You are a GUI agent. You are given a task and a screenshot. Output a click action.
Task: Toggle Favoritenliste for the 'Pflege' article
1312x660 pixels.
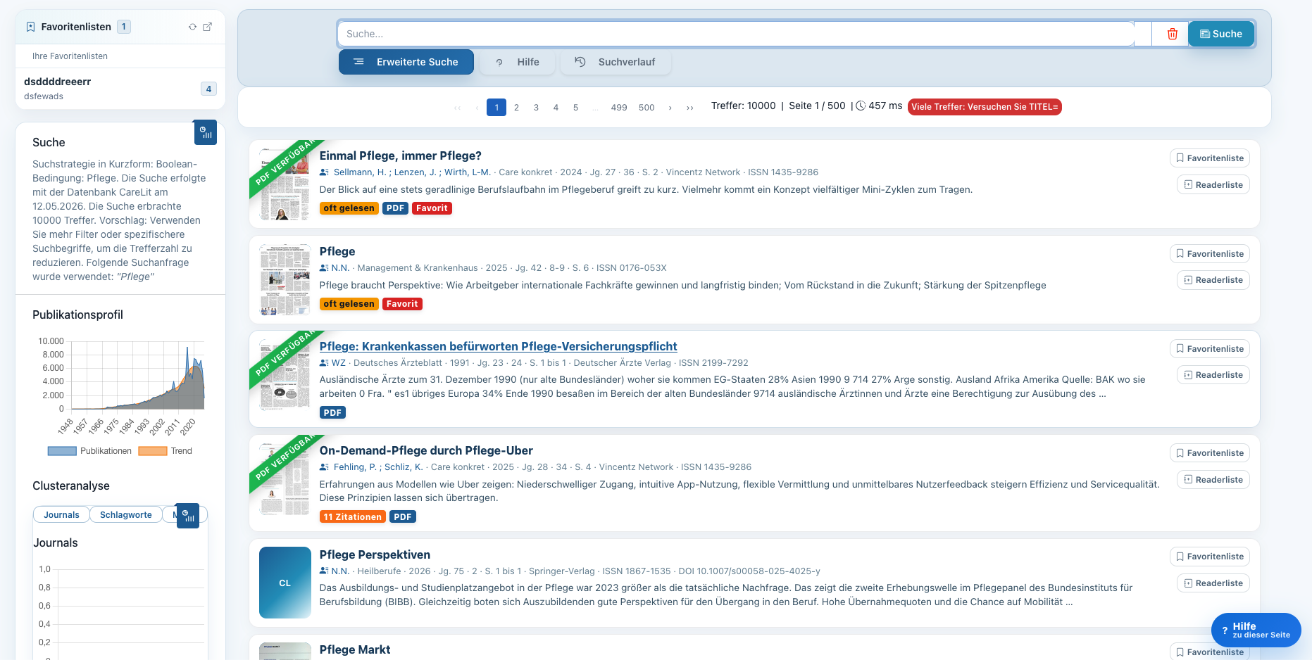pos(1210,254)
